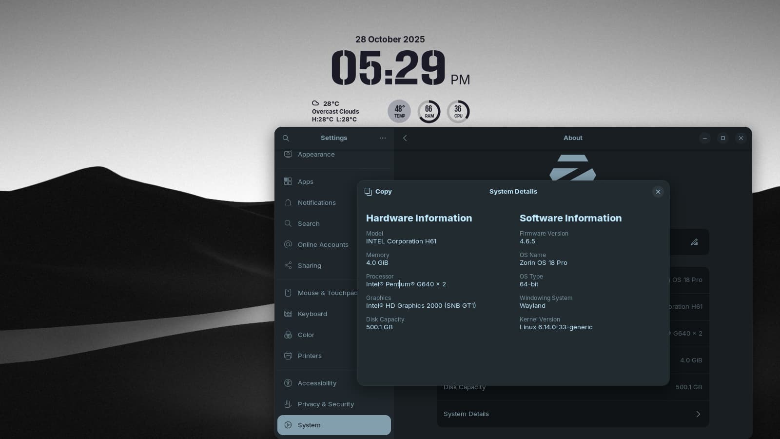Image resolution: width=780 pixels, height=439 pixels.
Task: Go to Printers settings
Action: click(x=310, y=356)
